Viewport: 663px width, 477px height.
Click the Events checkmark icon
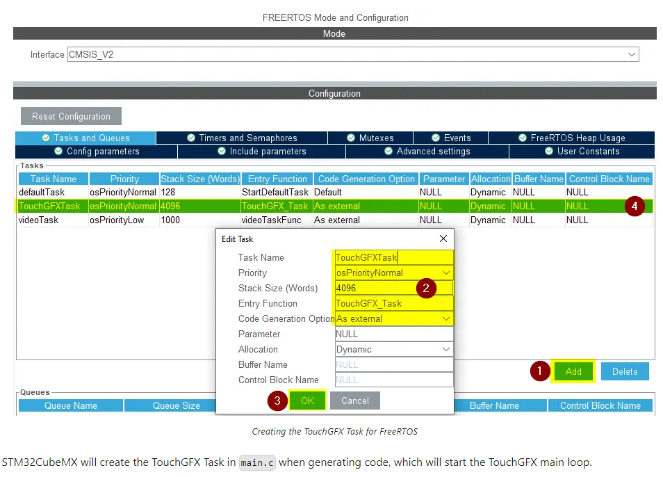436,138
